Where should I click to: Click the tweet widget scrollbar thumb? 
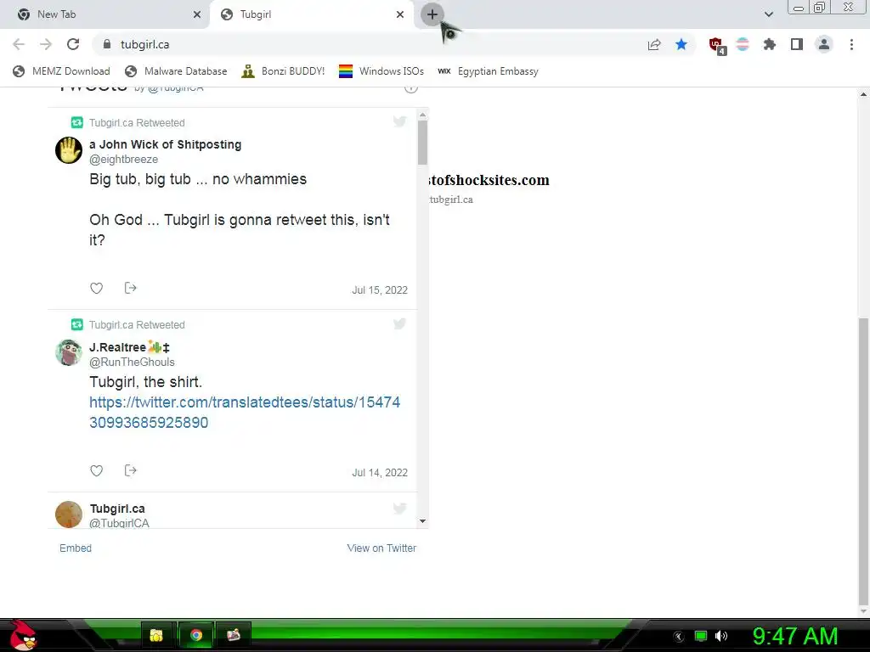pos(423,143)
